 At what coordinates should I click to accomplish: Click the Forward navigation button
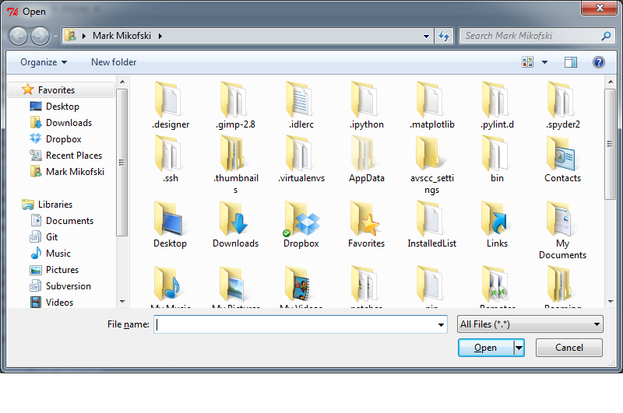[x=40, y=36]
